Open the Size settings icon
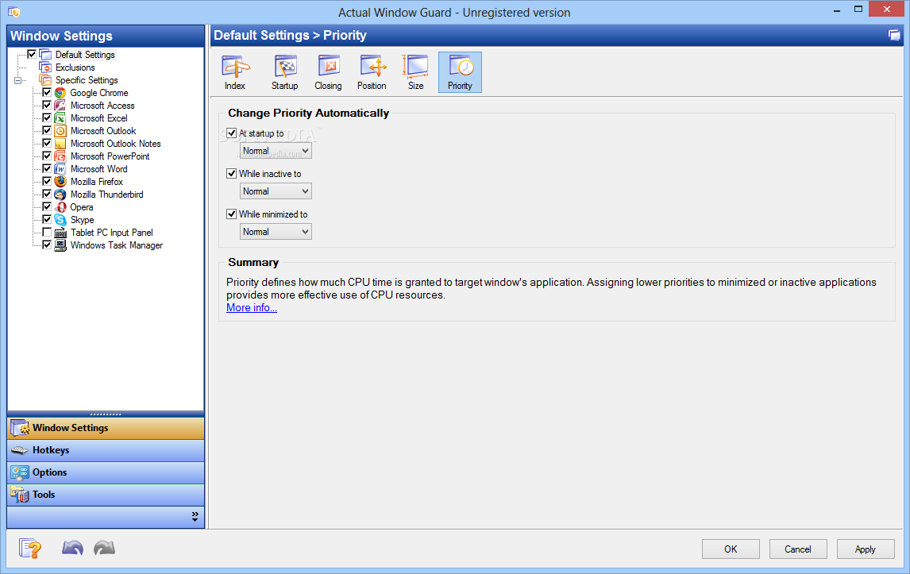This screenshot has height=574, width=910. point(415,72)
